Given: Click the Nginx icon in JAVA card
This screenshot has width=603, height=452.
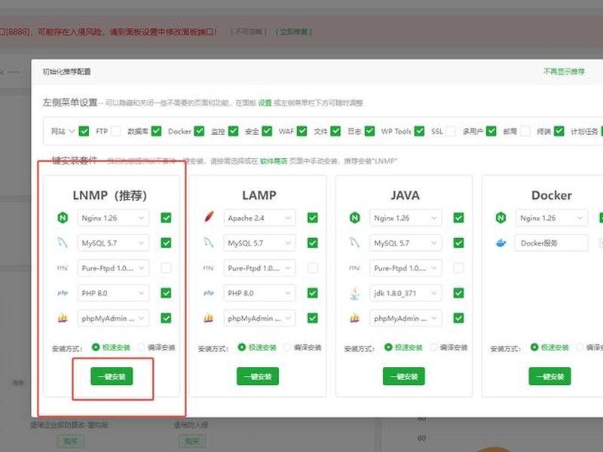Looking at the screenshot, I should (354, 218).
